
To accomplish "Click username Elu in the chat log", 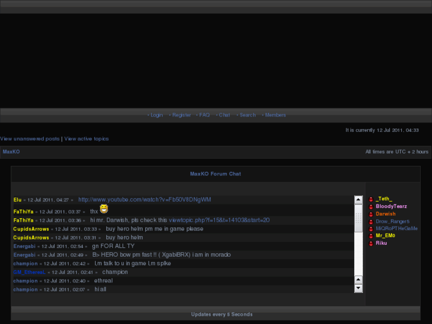I will coord(17,200).
